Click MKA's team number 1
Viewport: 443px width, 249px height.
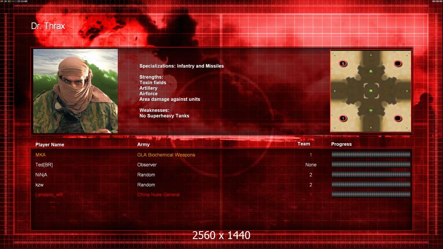311,155
